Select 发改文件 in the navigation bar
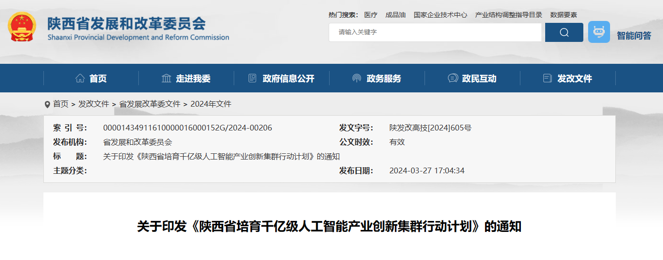Viewport: 663px width, 260px height. 574,79
